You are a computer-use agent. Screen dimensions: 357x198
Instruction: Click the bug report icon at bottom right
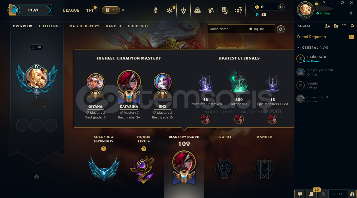click(x=352, y=194)
